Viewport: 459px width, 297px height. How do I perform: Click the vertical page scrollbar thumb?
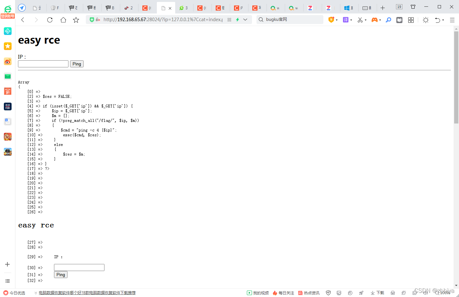(456, 77)
